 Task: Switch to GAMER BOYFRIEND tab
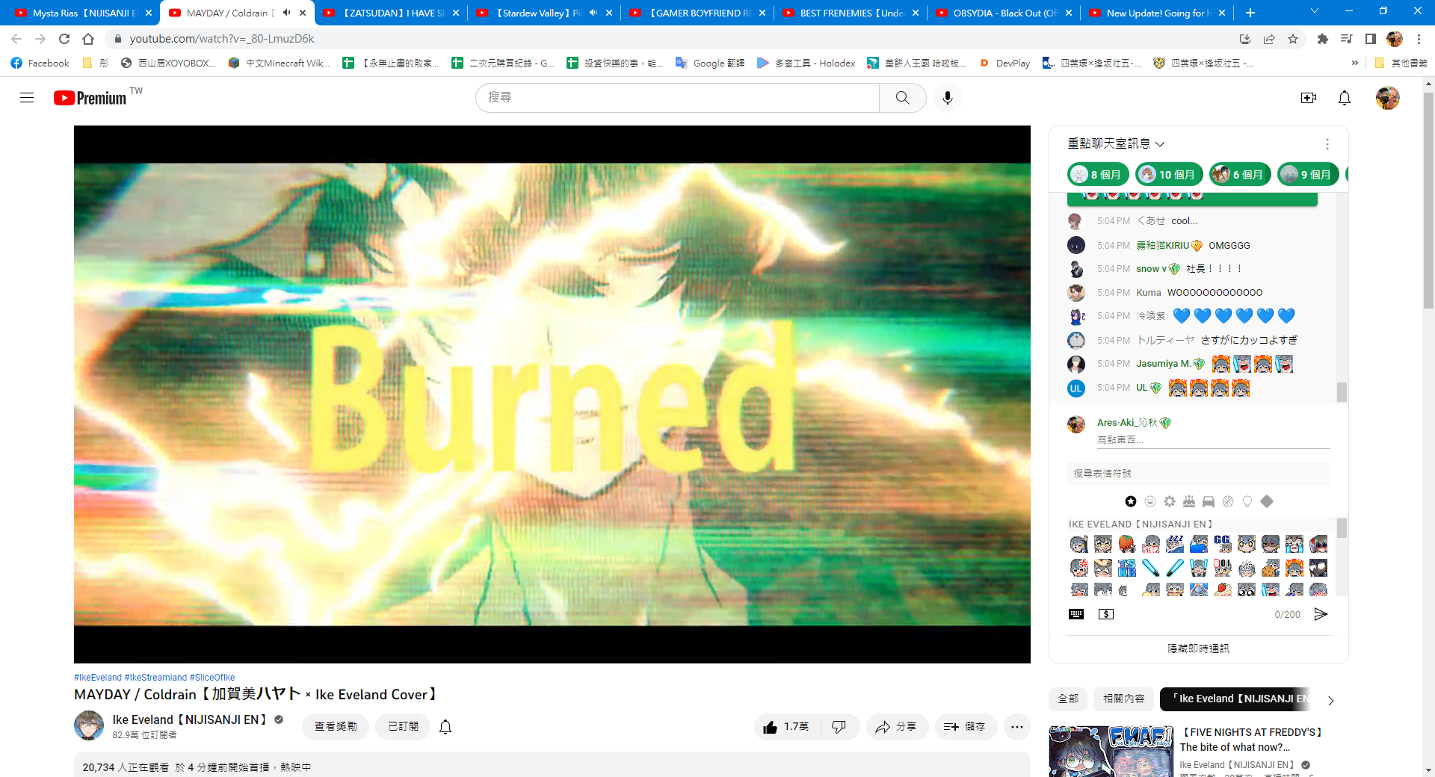[x=698, y=13]
